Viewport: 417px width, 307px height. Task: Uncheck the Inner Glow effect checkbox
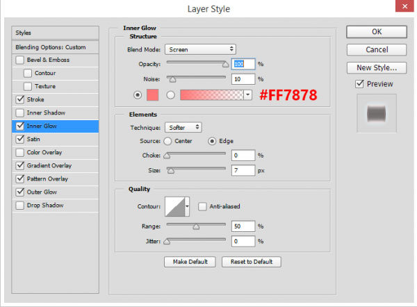[19, 126]
